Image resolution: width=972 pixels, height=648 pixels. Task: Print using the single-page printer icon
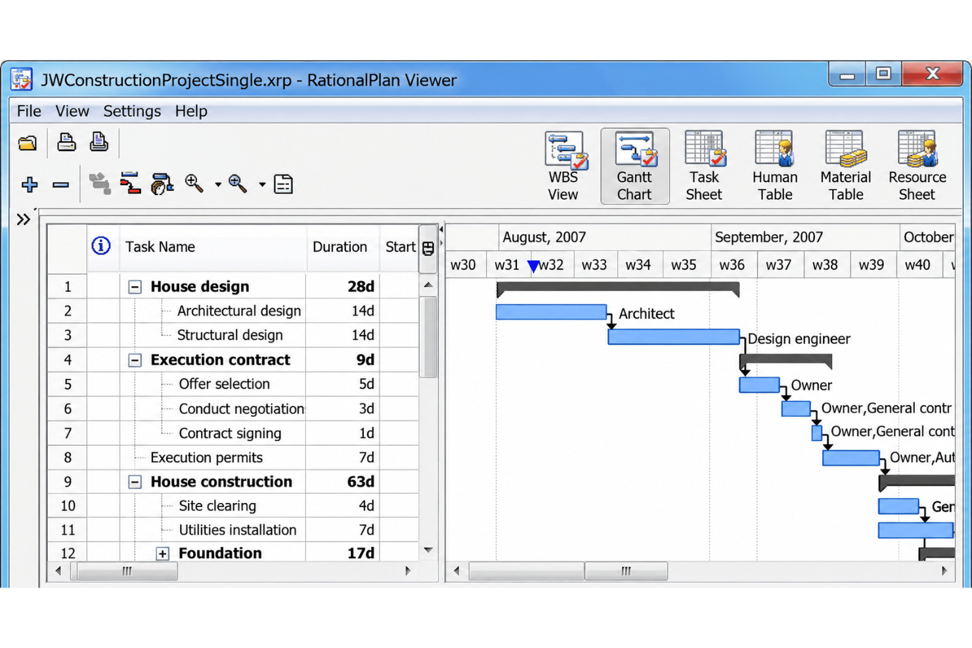66,142
